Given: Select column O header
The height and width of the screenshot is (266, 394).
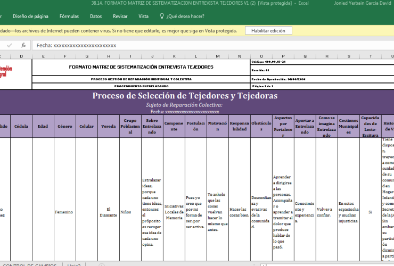Looking at the screenshot, I should [x=261, y=56].
